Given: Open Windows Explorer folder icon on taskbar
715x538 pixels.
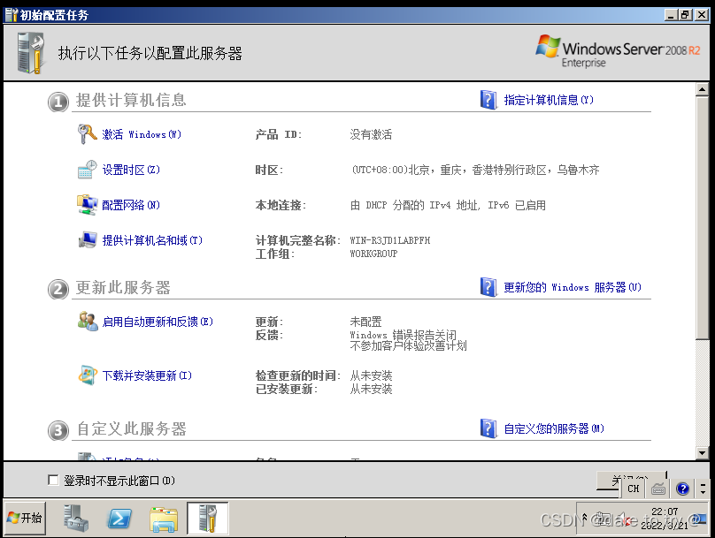Looking at the screenshot, I should 163,519.
